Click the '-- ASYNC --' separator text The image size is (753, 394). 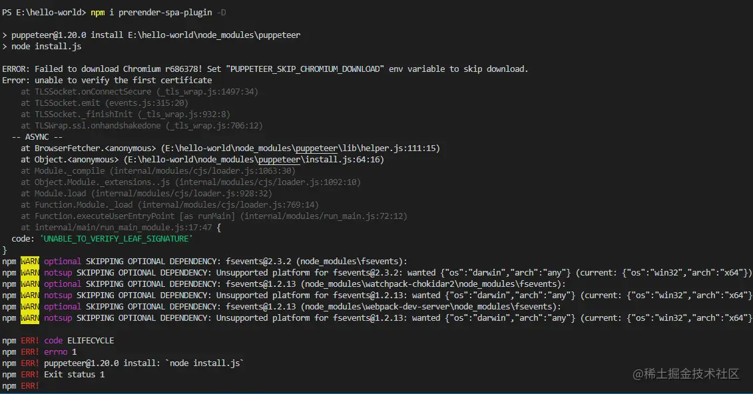tap(37, 137)
